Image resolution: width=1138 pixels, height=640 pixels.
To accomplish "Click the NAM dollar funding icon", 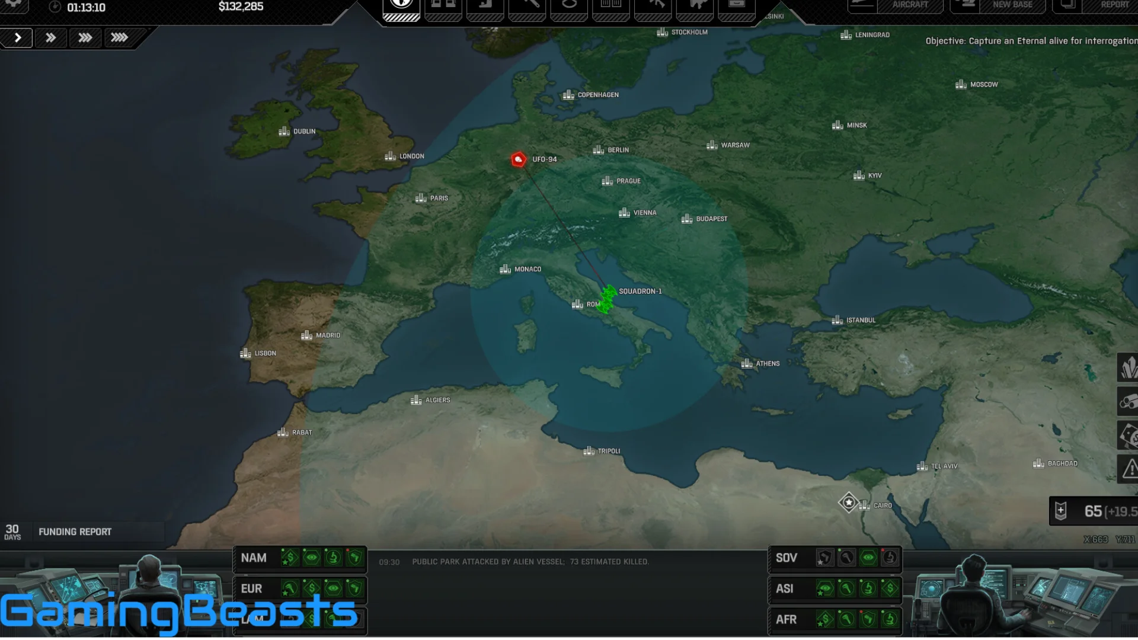I will pyautogui.click(x=290, y=558).
